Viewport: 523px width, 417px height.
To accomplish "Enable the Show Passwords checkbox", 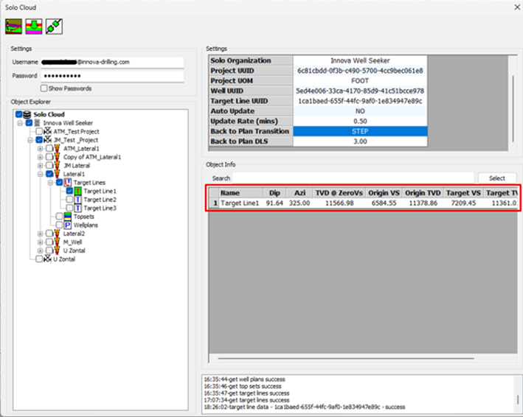I will (x=44, y=88).
